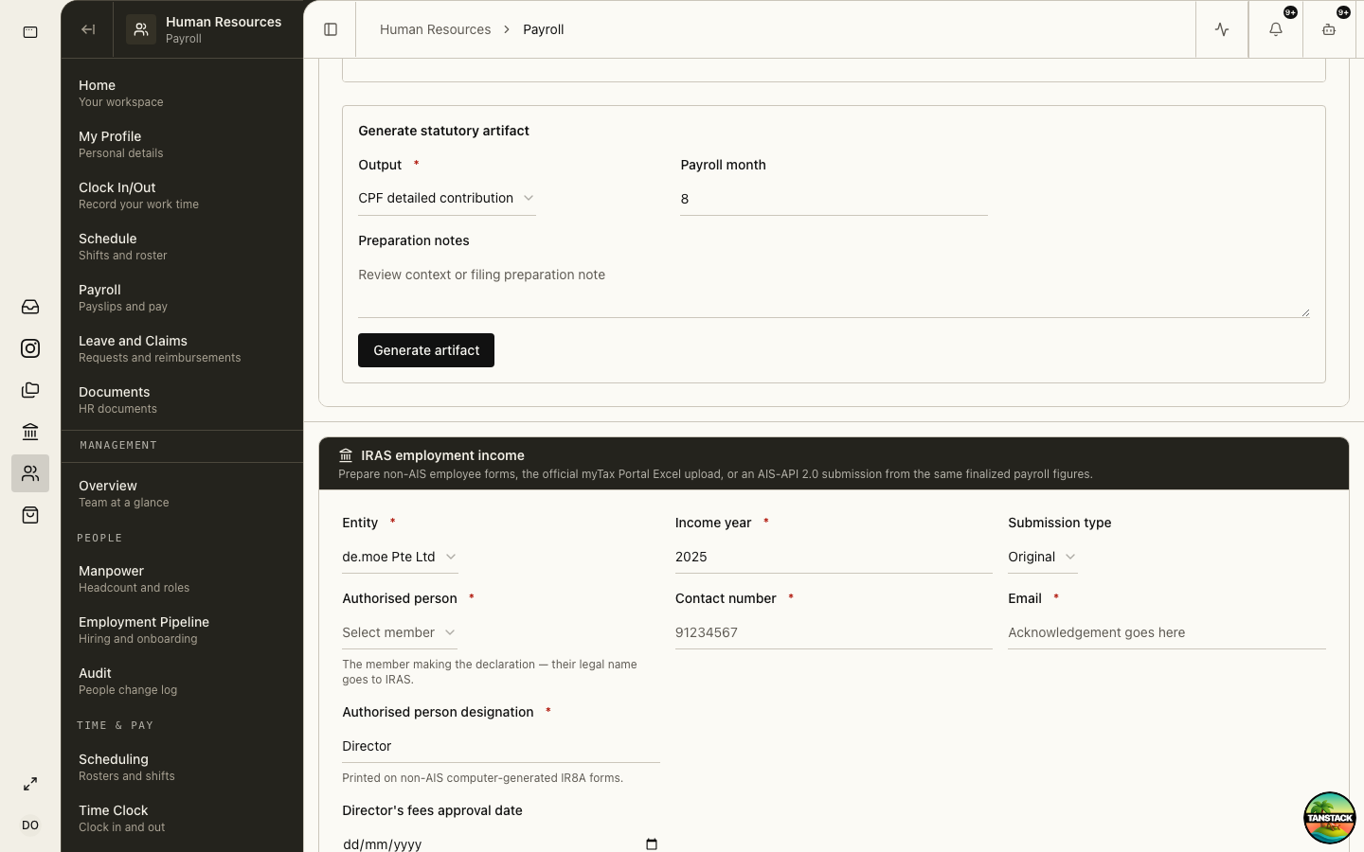Click the expand fullscreen arrows icon
The image size is (1364, 852).
pos(30,784)
